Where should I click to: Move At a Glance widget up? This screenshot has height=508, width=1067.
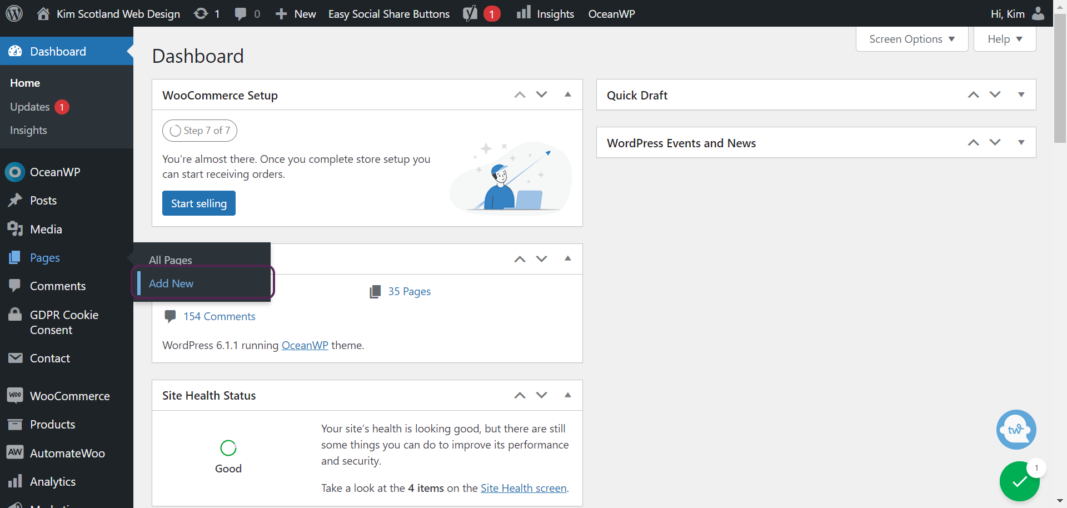pyautogui.click(x=520, y=259)
